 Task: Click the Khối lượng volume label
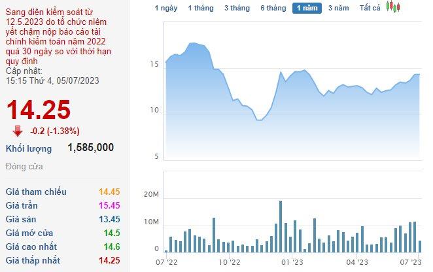pyautogui.click(x=28, y=148)
